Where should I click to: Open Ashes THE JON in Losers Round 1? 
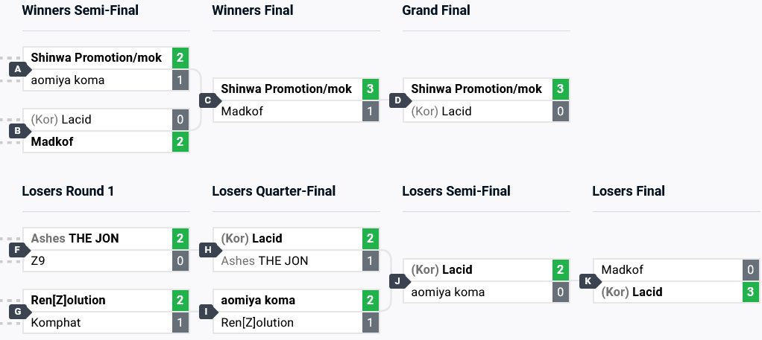75,239
